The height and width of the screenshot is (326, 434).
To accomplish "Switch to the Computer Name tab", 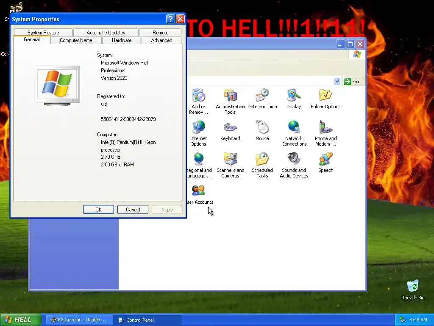I will pos(76,40).
